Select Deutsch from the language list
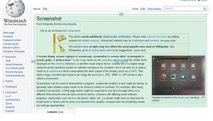This screenshot has height=121, width=213. pos(10,107)
